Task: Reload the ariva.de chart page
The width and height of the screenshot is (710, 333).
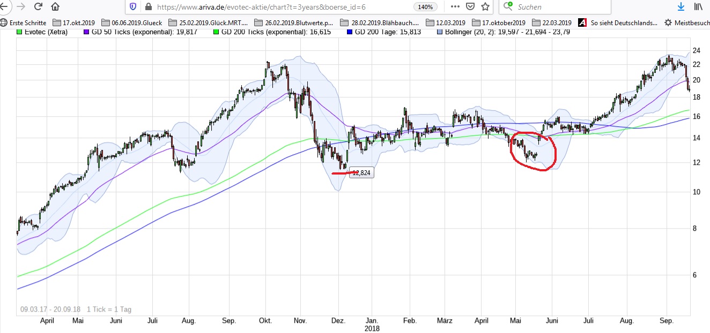Action: 38,7
